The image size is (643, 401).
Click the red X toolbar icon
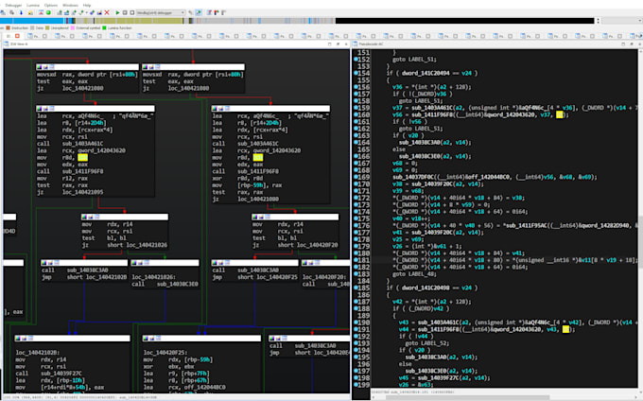coord(107,12)
